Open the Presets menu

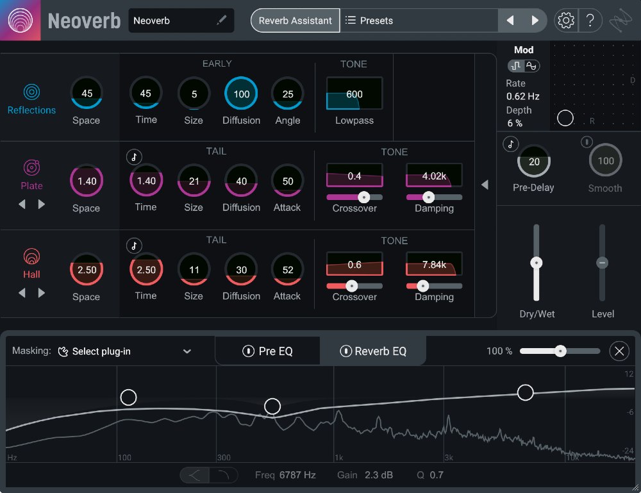click(370, 20)
